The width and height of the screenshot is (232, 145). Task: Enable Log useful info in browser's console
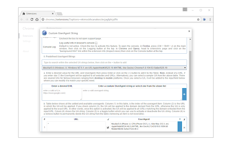point(96,43)
